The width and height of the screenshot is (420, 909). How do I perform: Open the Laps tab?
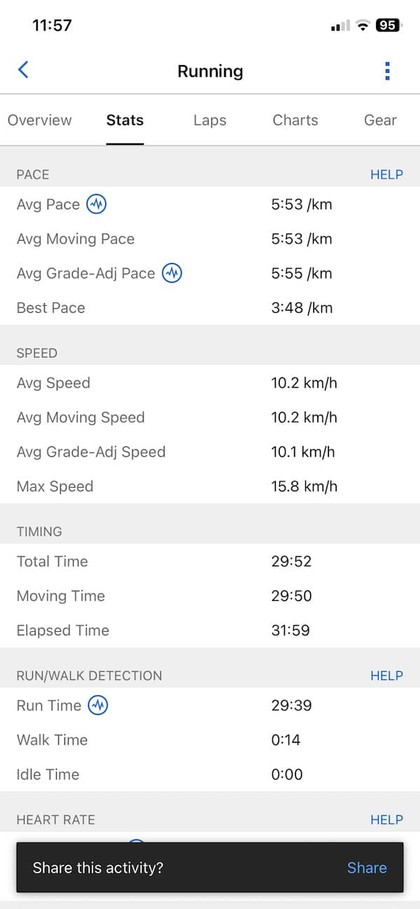pyautogui.click(x=210, y=120)
